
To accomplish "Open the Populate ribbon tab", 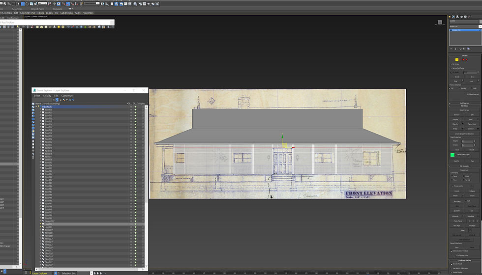I will [58, 9].
